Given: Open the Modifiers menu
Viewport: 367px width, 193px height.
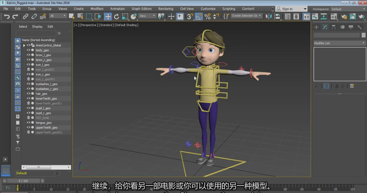Looking at the screenshot, I should 97,9.
